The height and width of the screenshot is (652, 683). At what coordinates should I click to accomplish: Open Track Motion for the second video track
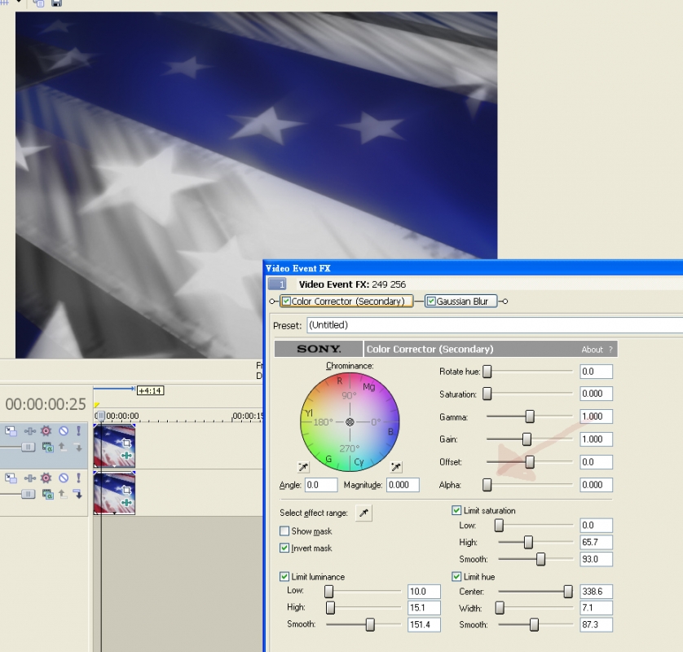(11, 478)
